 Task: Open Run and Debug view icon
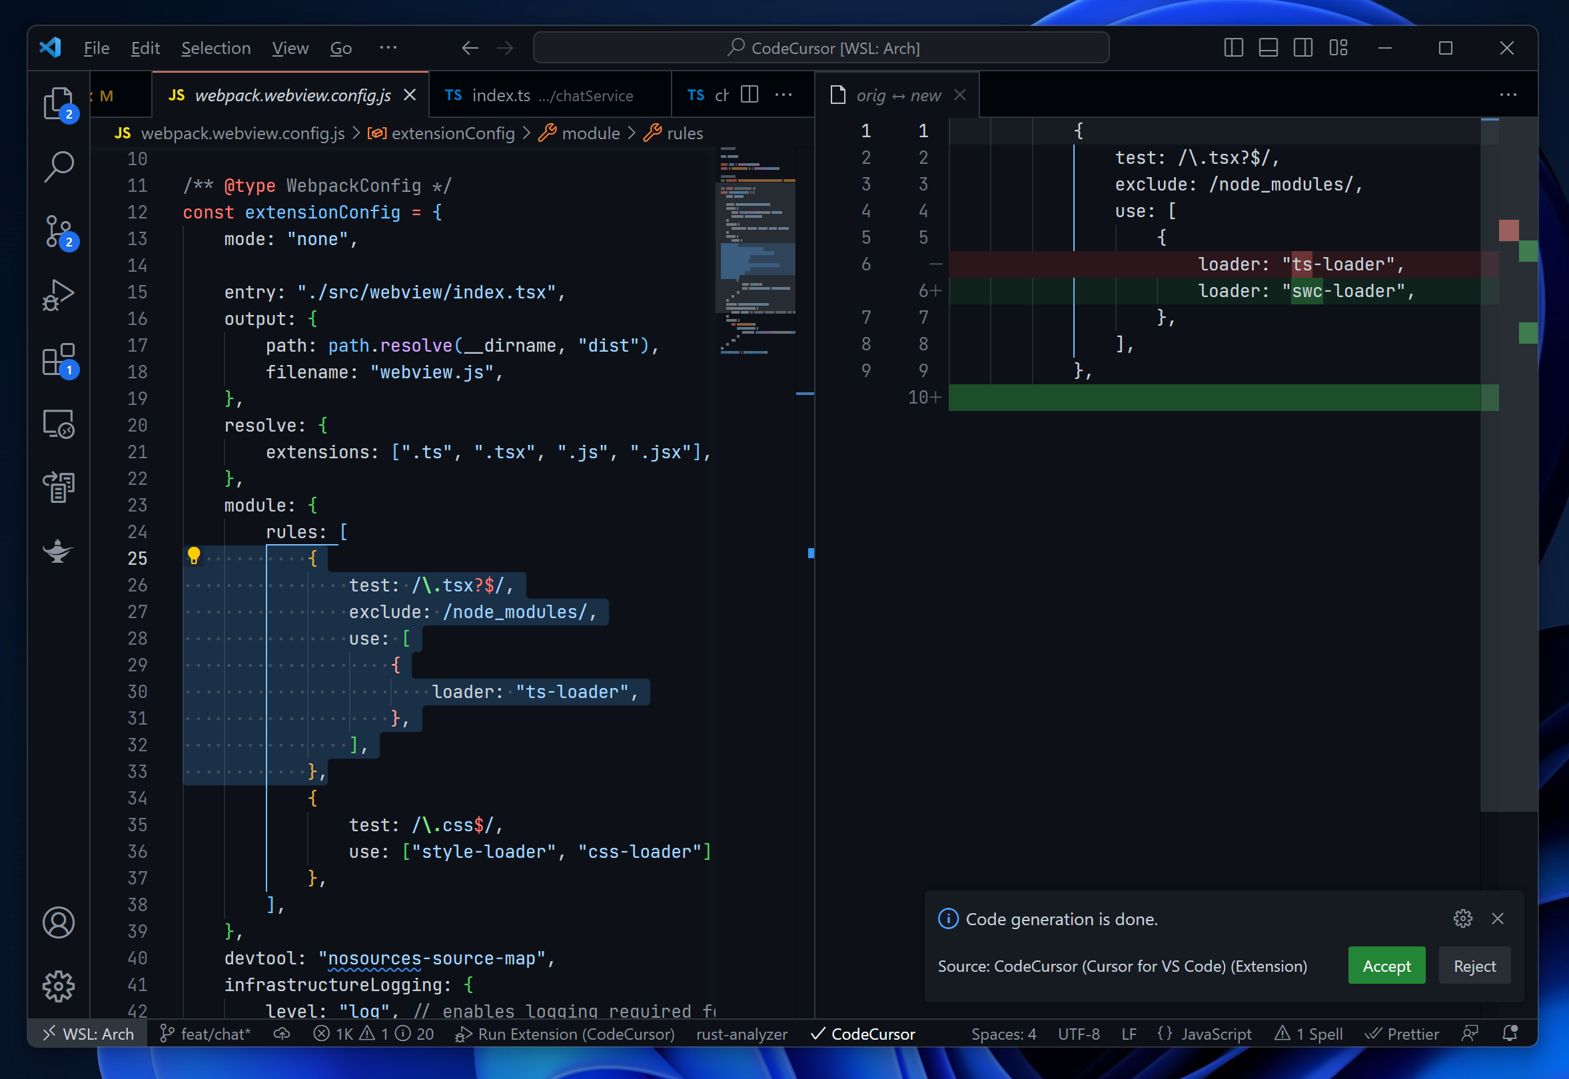point(59,296)
